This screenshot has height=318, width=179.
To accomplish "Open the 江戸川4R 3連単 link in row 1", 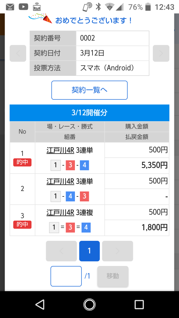I will point(70,150).
